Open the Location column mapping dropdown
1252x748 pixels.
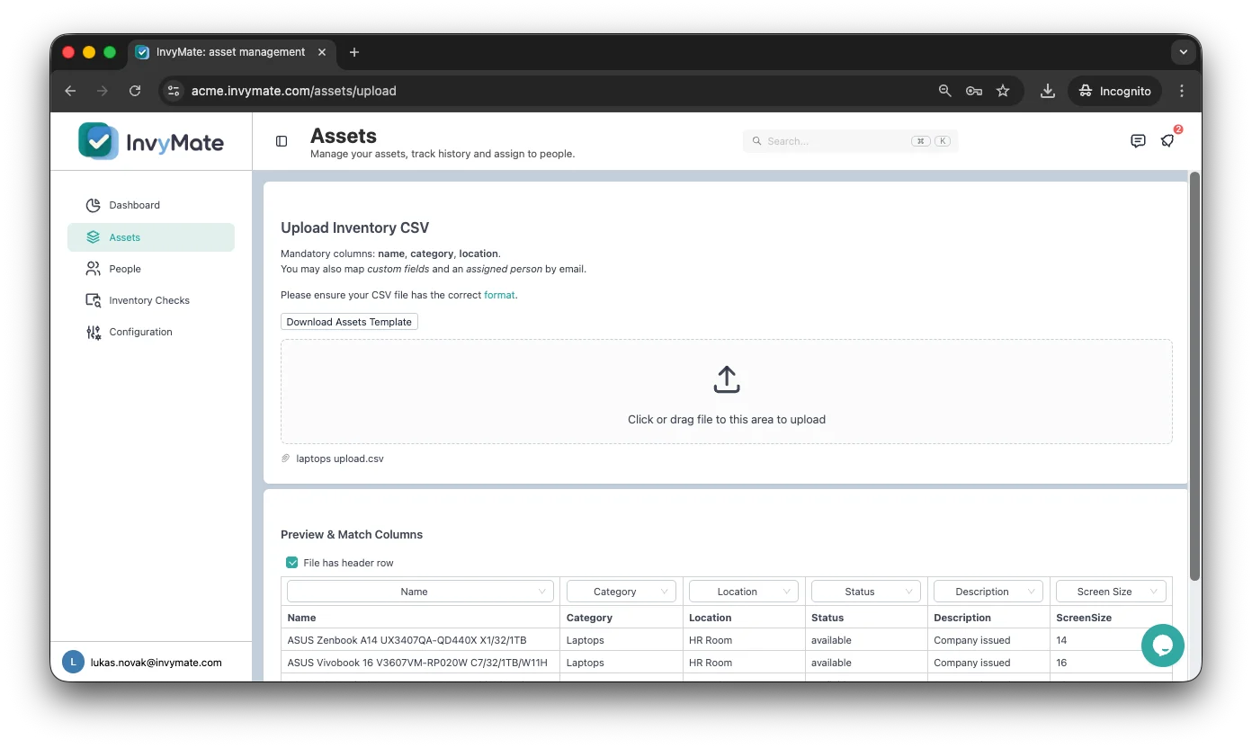(744, 592)
